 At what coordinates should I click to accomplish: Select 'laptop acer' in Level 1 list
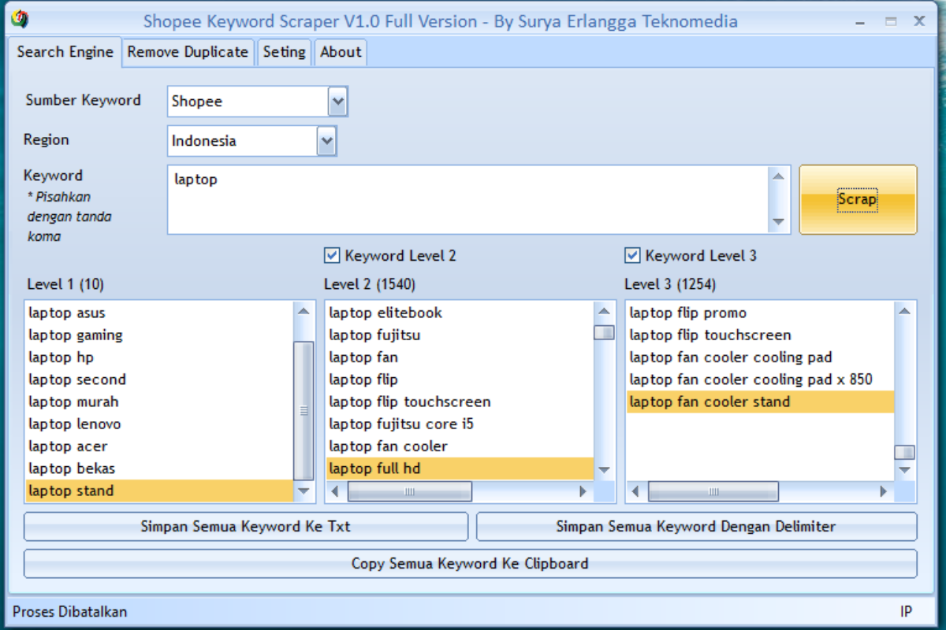pos(159,446)
